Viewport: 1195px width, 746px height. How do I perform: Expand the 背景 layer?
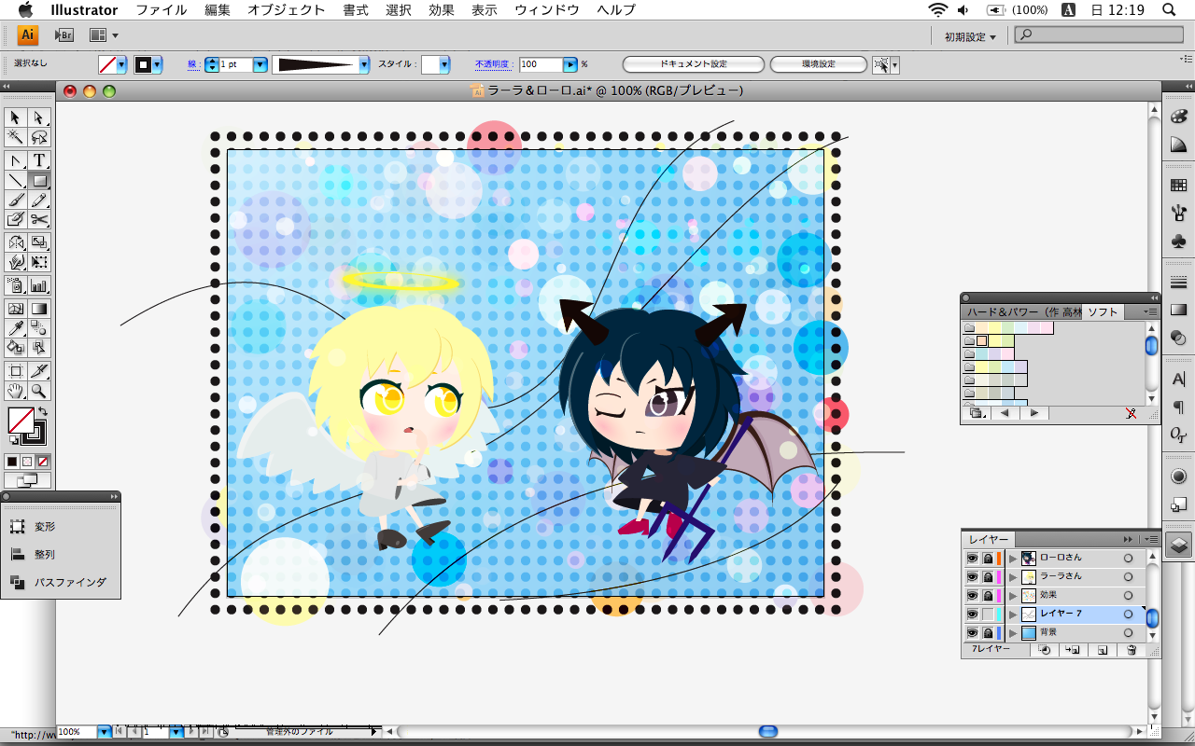(x=1013, y=632)
